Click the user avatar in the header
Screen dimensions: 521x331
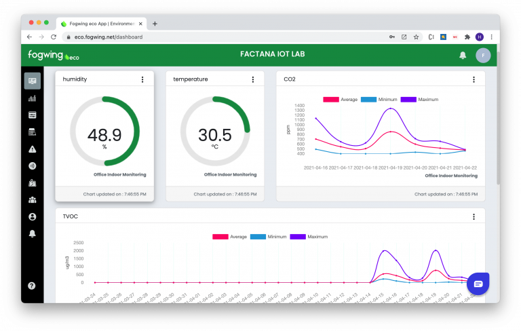[x=483, y=55]
